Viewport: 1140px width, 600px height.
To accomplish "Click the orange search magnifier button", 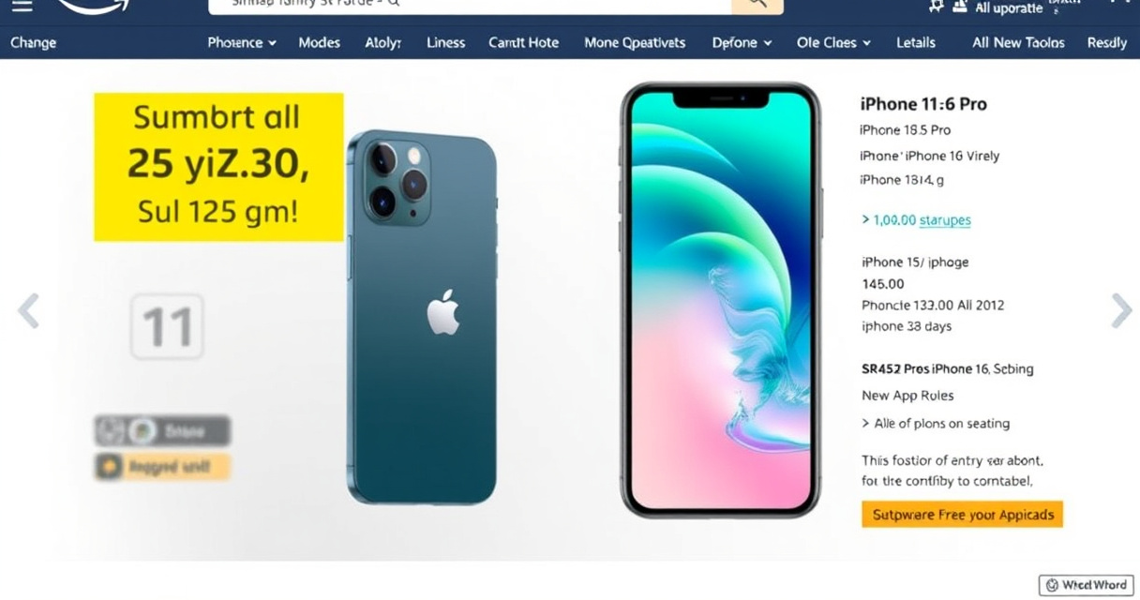I will [757, 5].
